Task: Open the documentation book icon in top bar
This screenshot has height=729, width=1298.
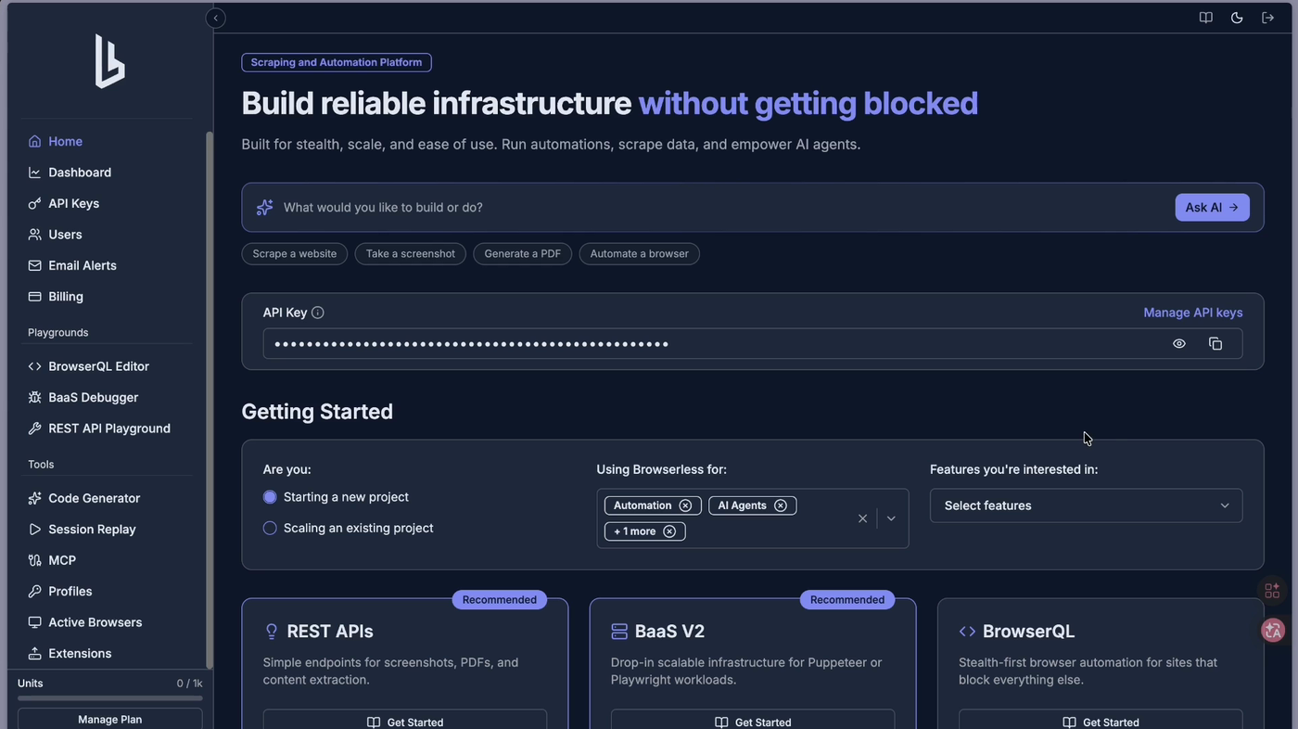Action: (x=1205, y=18)
